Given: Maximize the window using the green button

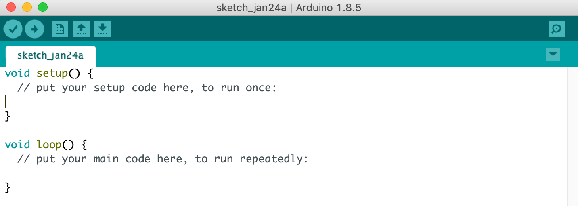Looking at the screenshot, I should pos(42,7).
